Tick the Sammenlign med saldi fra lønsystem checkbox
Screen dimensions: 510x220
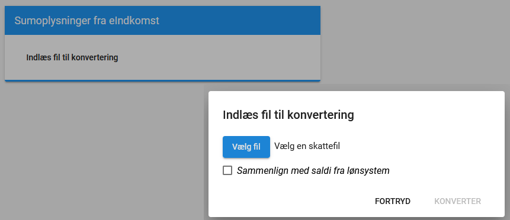[x=227, y=170]
